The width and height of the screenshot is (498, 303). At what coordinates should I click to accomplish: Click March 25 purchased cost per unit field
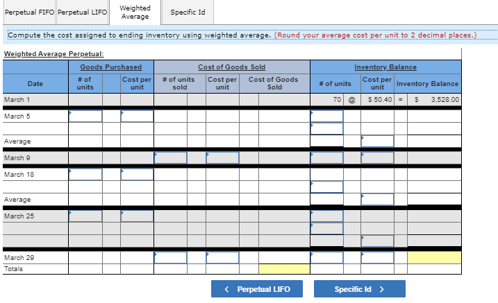click(x=138, y=216)
